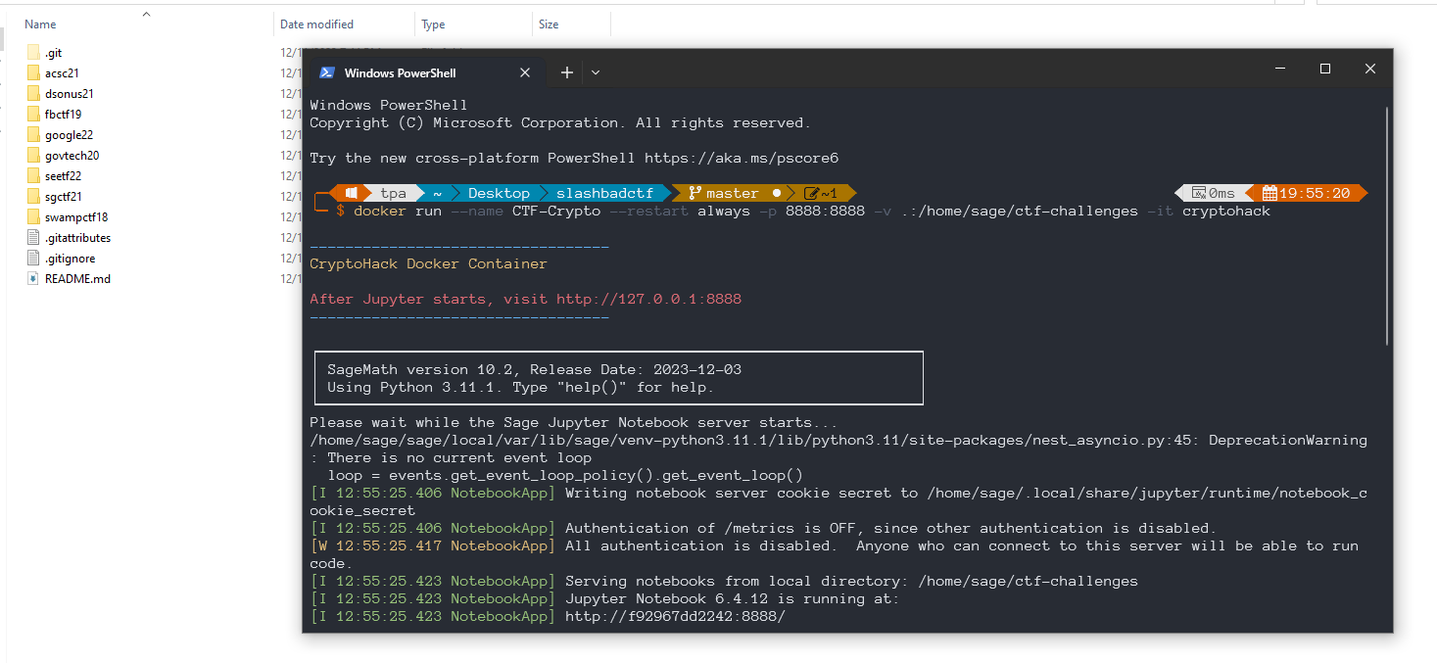
Task: Click the https://aka.ms/pscore6 link in terminal
Action: (741, 159)
